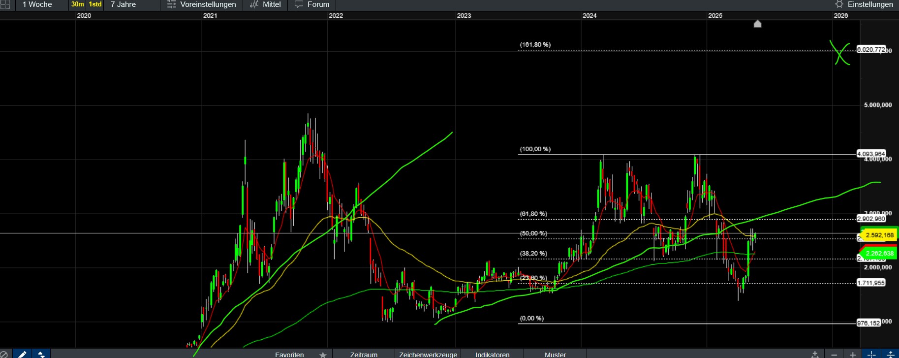
Task: Select the 161,80 % Fibonacci label
Action: tap(535, 45)
